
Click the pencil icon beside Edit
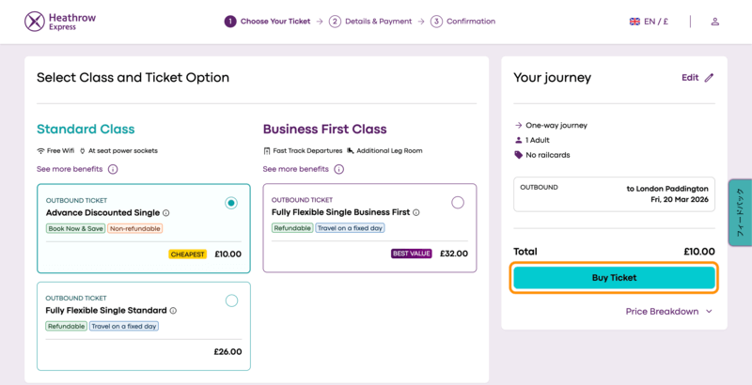pyautogui.click(x=709, y=78)
